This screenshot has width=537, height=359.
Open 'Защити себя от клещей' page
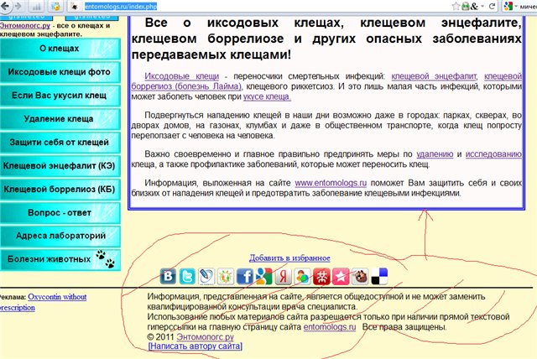(60, 142)
